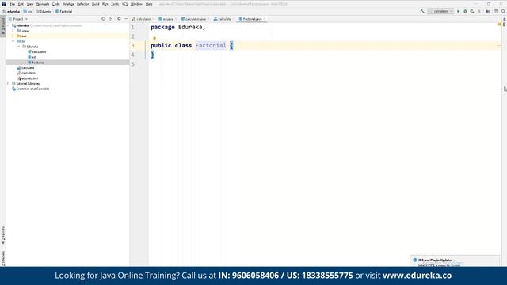The height and width of the screenshot is (285, 507).
Task: Run the program with the green play icon
Action: tap(458, 11)
